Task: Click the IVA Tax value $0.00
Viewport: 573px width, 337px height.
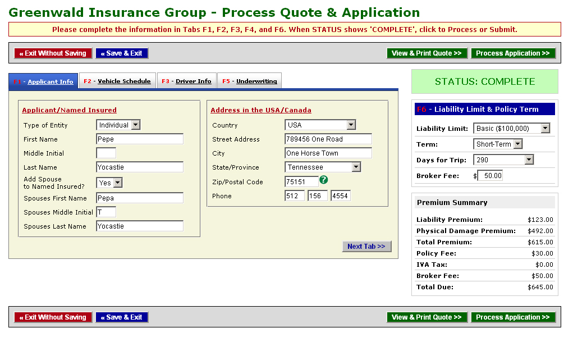Action: [x=544, y=265]
